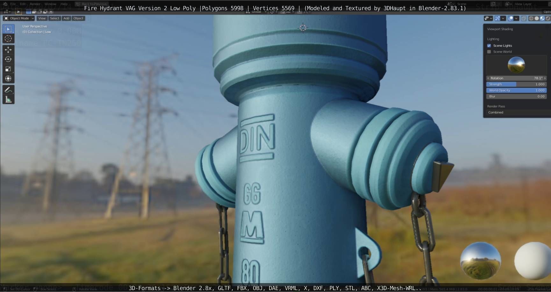The width and height of the screenshot is (551, 292).
Task: Click the 3D cursor crosshair in viewport
Action: pyautogui.click(x=303, y=28)
